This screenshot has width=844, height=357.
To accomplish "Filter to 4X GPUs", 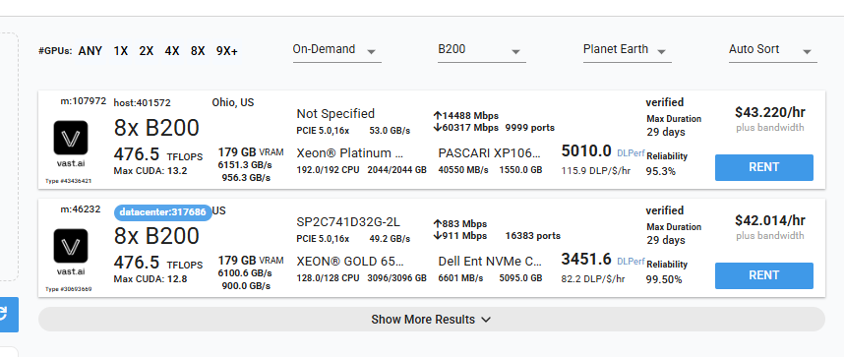I will pyautogui.click(x=172, y=51).
